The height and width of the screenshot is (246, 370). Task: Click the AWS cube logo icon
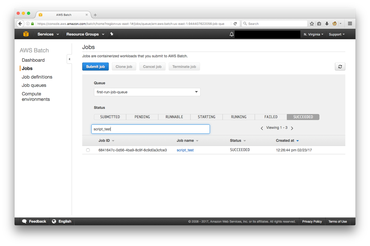click(x=26, y=34)
